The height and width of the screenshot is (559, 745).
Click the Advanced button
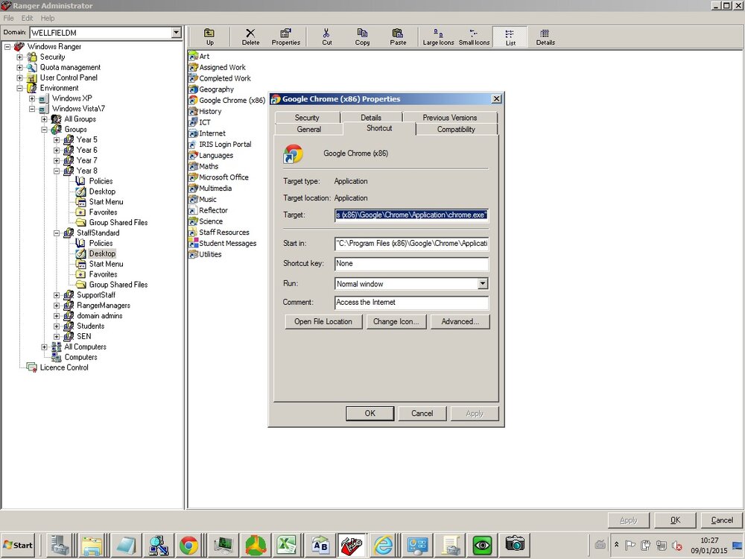pos(460,321)
